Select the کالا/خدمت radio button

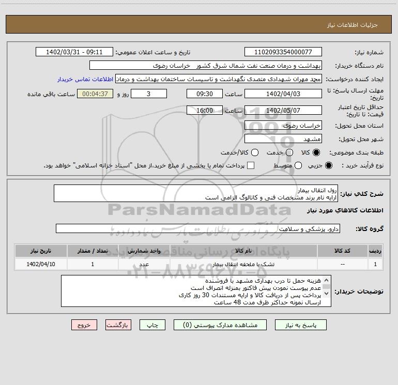(255, 152)
